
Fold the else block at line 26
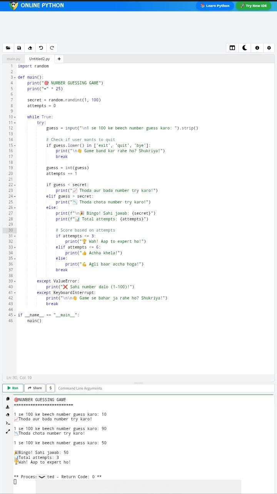click(15, 207)
